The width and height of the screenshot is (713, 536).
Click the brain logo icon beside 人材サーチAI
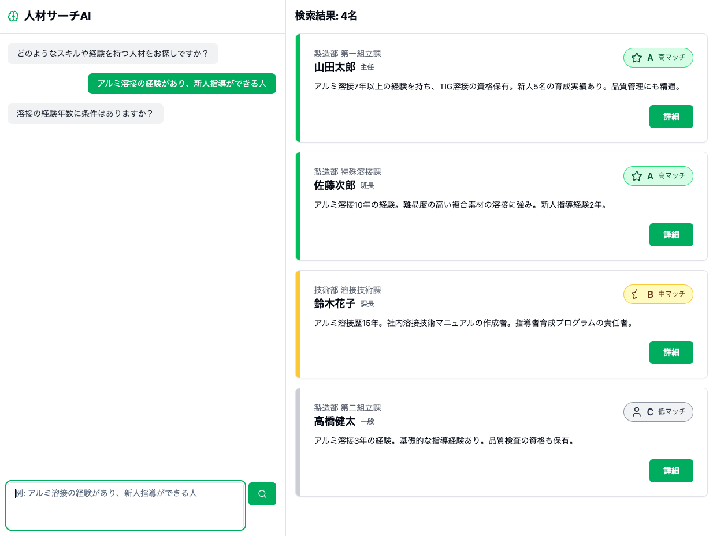point(13,17)
